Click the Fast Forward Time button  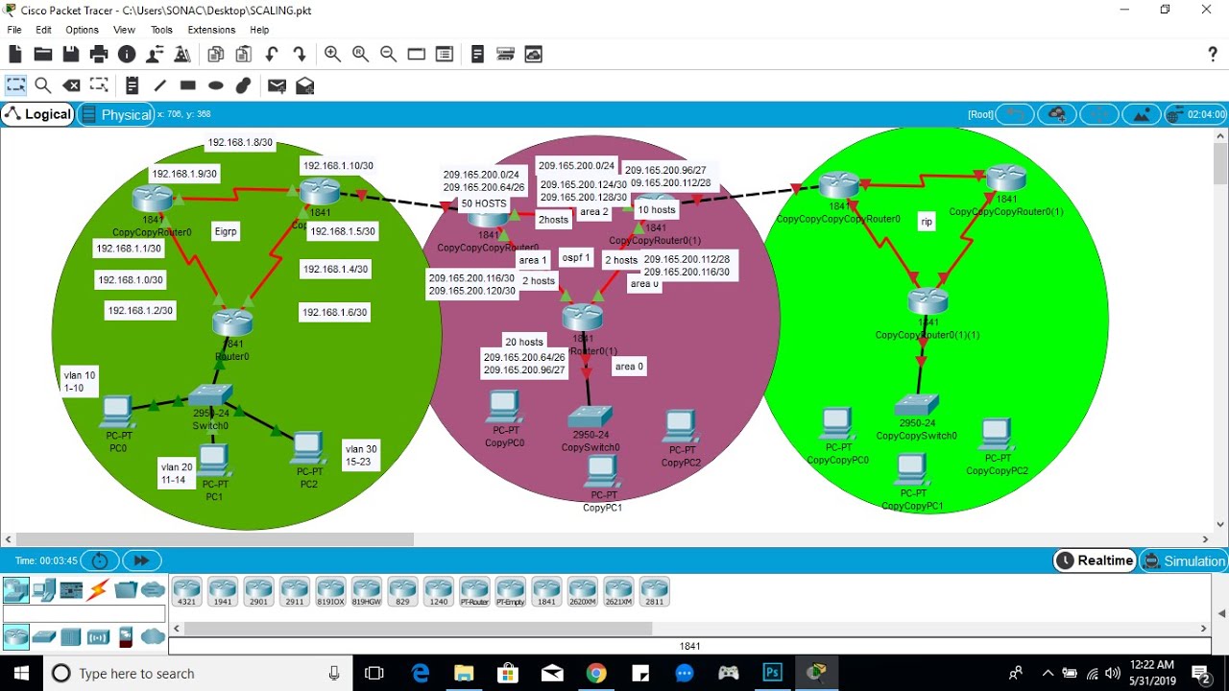(141, 560)
